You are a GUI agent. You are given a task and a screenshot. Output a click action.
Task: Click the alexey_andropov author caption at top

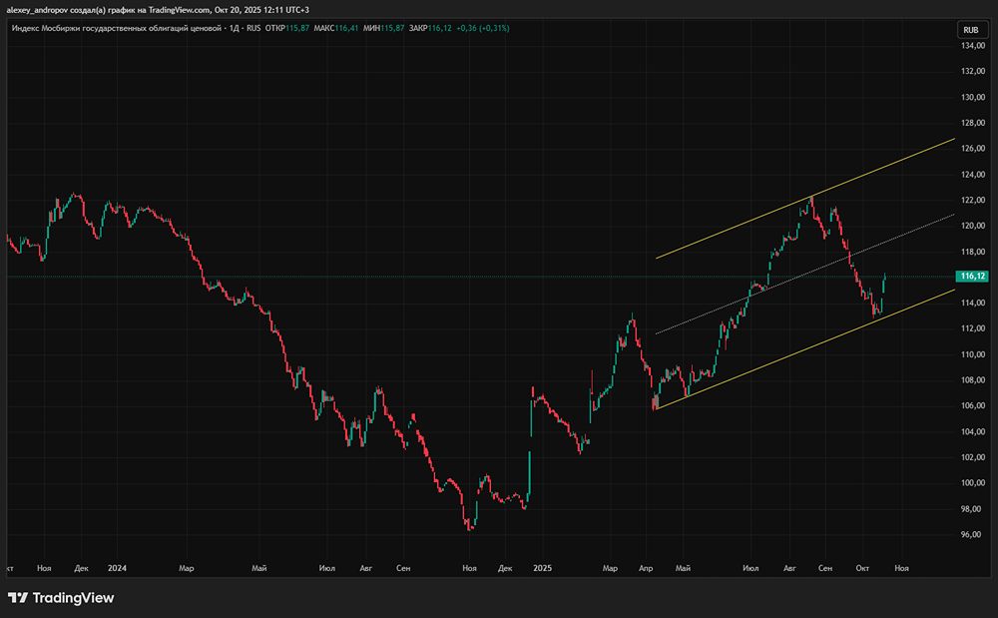pos(158,10)
